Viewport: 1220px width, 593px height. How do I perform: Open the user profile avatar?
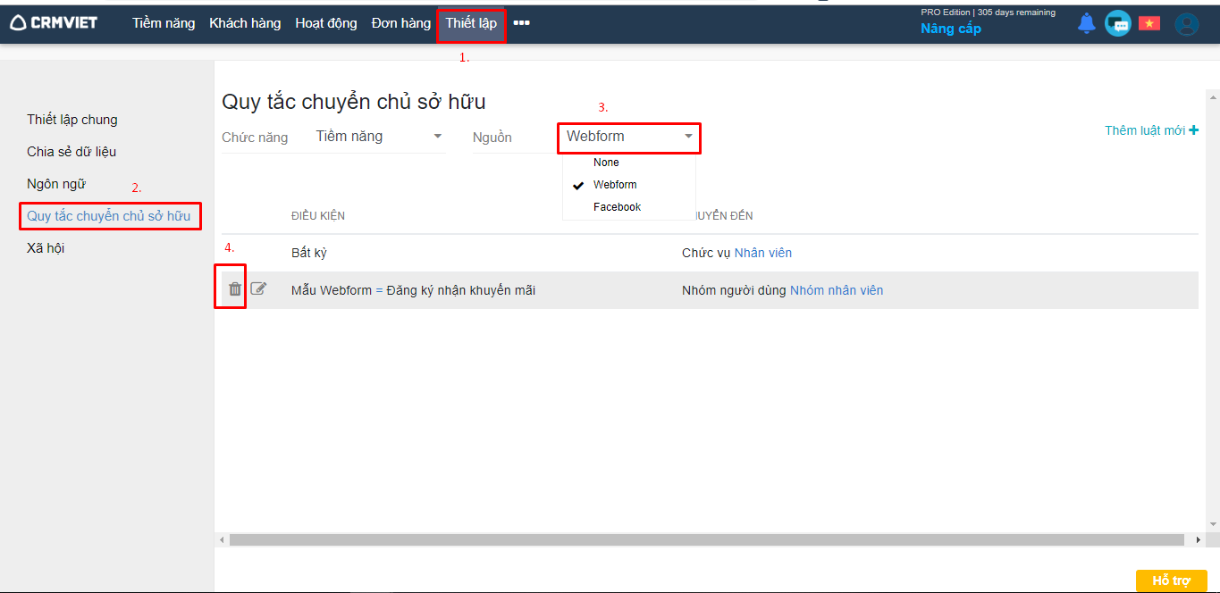tap(1186, 24)
